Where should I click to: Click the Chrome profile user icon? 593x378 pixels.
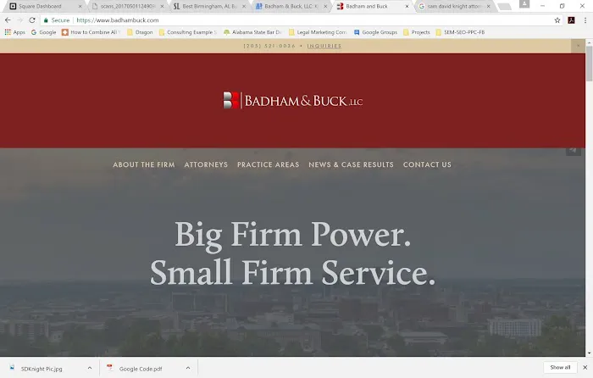[x=524, y=4]
